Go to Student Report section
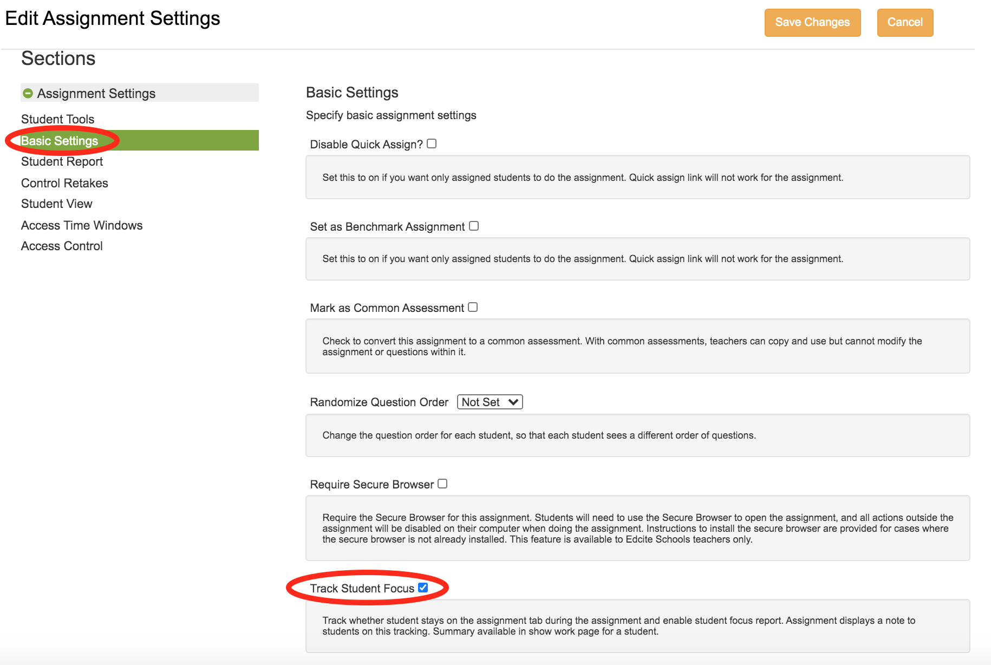Image resolution: width=991 pixels, height=665 pixels. [x=62, y=161]
